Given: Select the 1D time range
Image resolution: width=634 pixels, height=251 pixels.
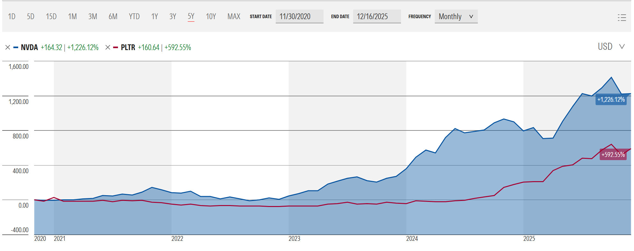Looking at the screenshot, I should [x=12, y=17].
